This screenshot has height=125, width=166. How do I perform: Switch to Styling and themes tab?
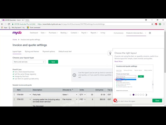(x=32, y=52)
